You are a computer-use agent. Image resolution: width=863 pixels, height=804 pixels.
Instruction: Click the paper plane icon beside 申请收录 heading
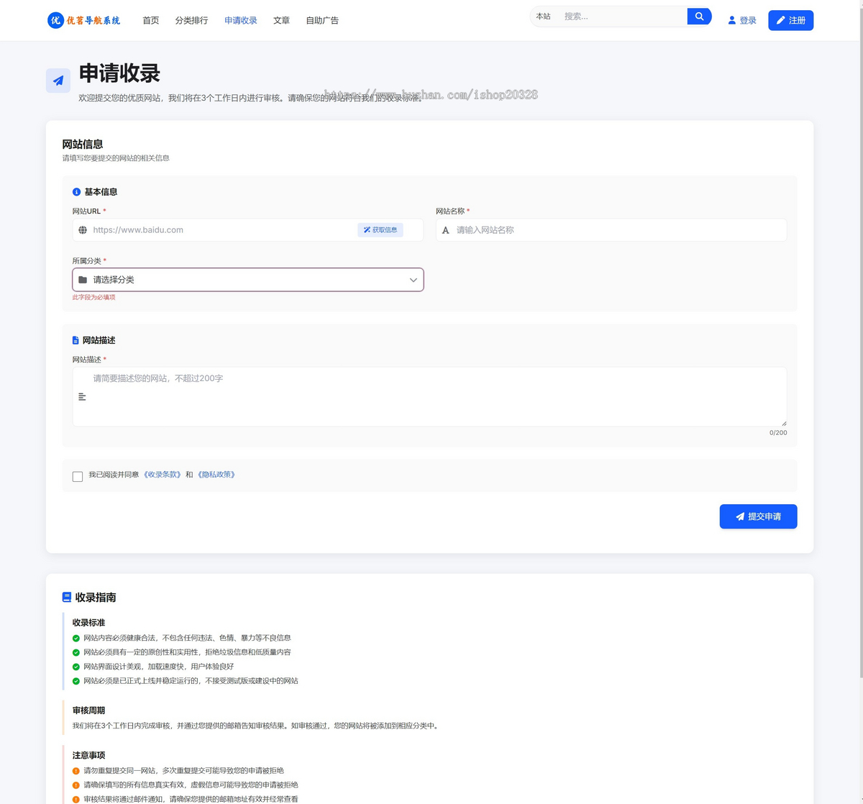[x=58, y=81]
